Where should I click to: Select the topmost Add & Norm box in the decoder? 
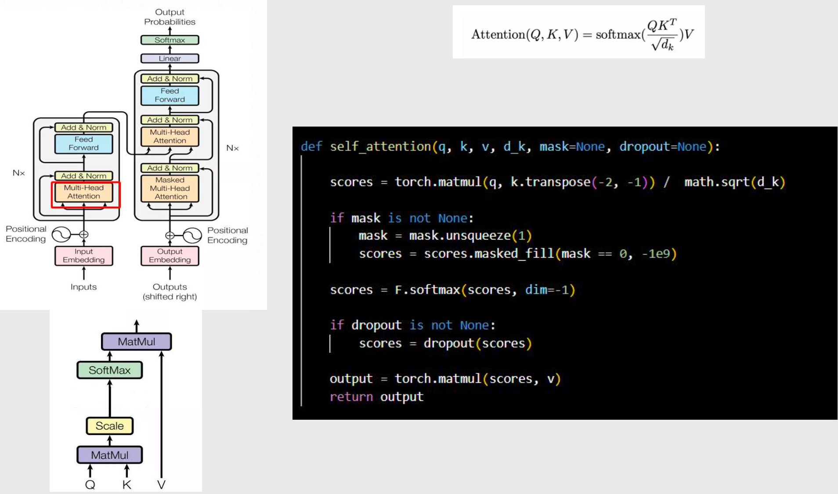[x=170, y=79]
